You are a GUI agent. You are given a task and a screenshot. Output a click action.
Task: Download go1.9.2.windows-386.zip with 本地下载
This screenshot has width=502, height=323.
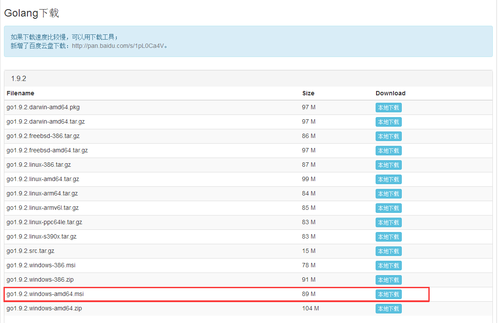(388, 280)
